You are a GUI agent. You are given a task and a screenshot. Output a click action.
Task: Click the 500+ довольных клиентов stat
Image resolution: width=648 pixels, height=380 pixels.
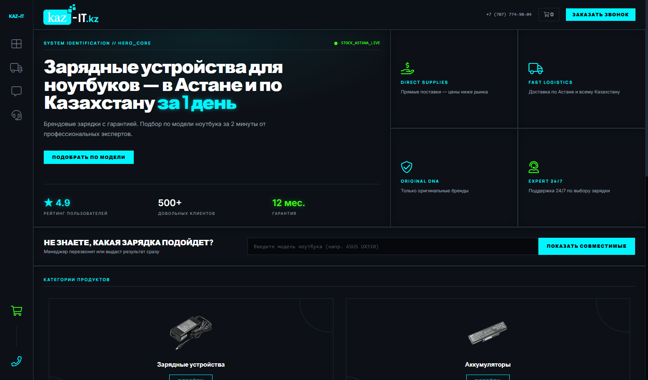(186, 207)
